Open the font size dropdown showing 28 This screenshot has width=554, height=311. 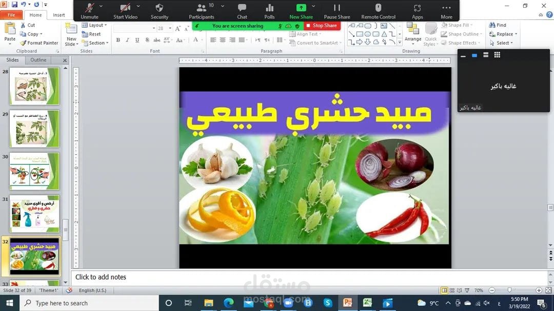pos(170,28)
